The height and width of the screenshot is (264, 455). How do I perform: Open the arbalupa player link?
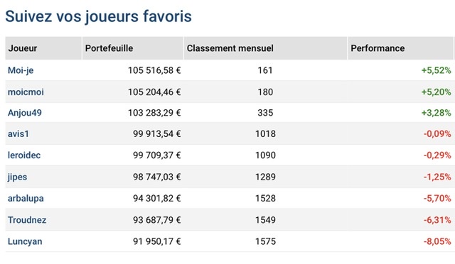(26, 199)
